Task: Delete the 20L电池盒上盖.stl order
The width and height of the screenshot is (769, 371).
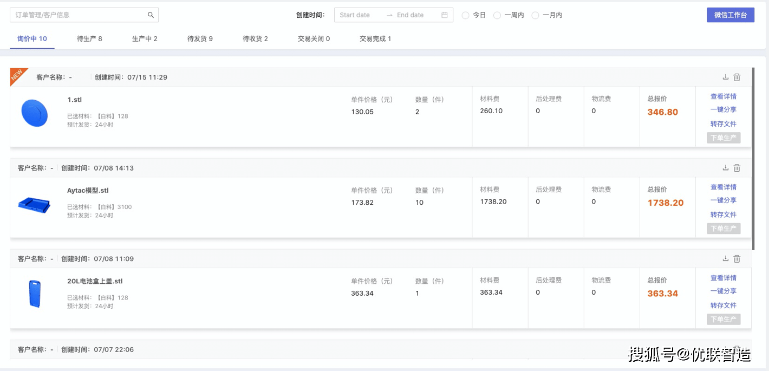Action: 737,259
